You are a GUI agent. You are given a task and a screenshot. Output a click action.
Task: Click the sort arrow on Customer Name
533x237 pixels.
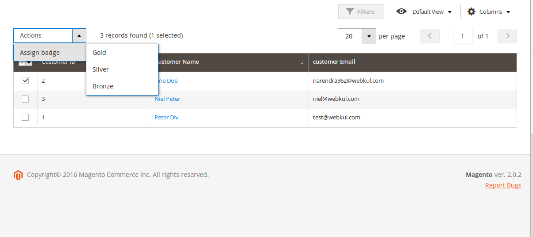tap(302, 62)
